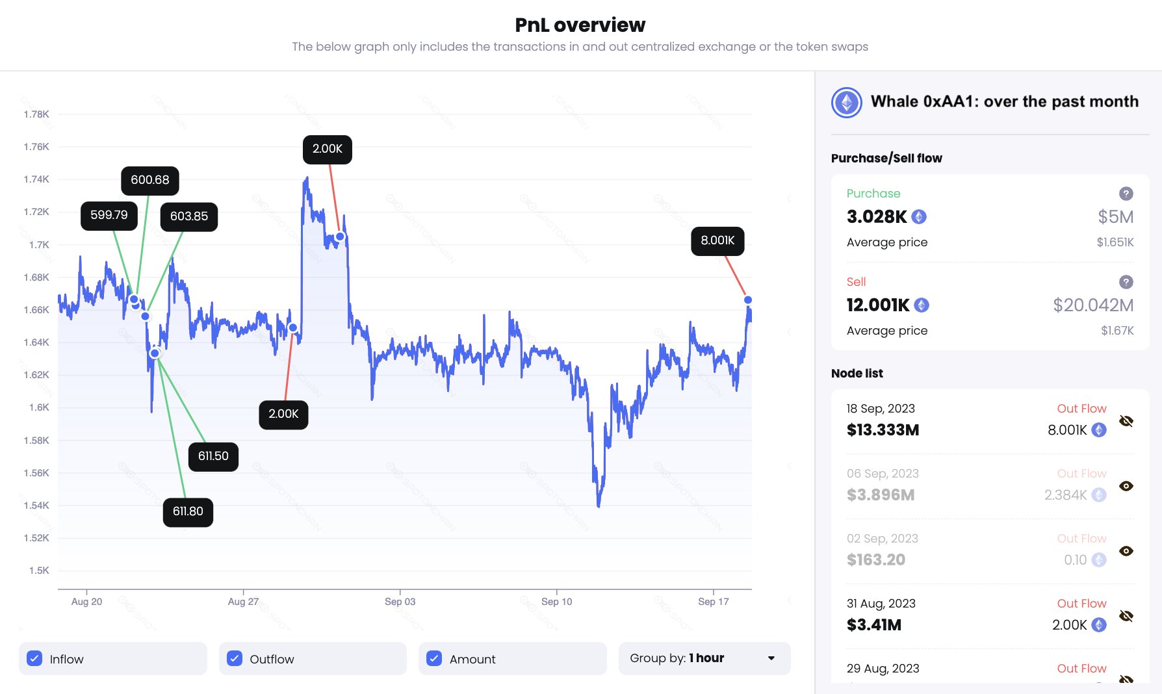
Task: Toggle visibility of the 18 Sep node
Action: pos(1126,421)
